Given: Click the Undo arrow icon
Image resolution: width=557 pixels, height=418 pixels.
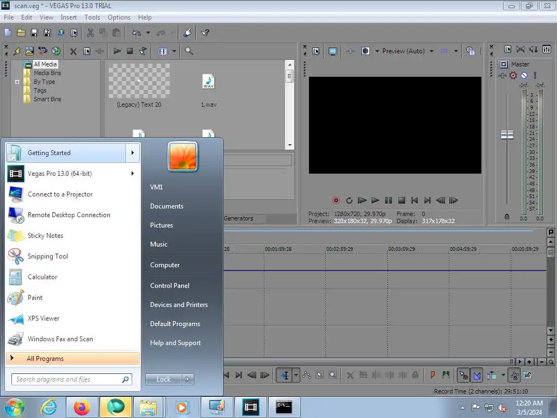Looking at the screenshot, I should click(137, 33).
